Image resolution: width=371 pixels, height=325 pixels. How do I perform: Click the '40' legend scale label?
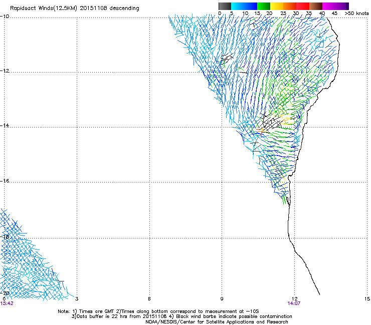(x=322, y=13)
